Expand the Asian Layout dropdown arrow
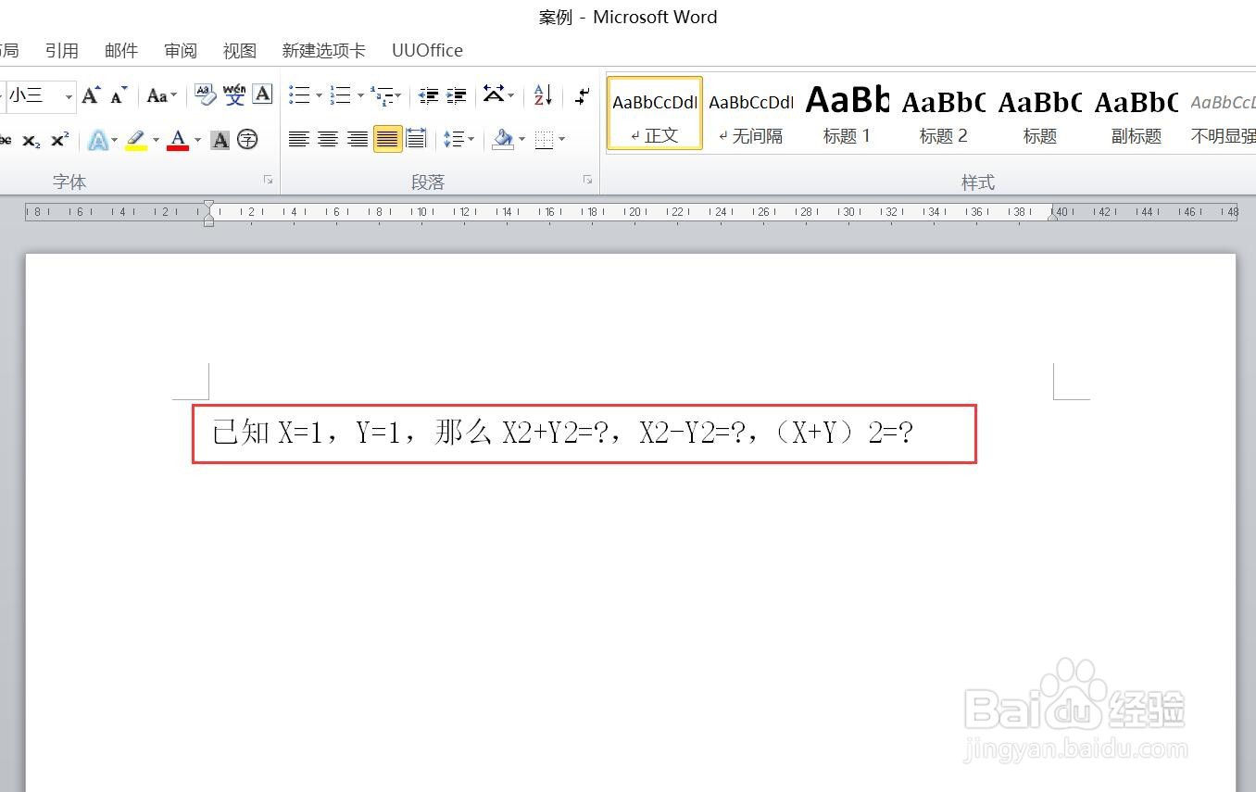 [511, 95]
